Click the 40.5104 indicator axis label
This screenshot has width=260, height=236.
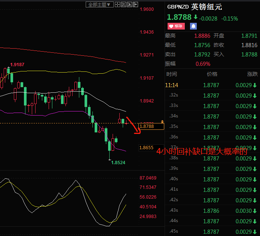pyautogui.click(x=148, y=207)
